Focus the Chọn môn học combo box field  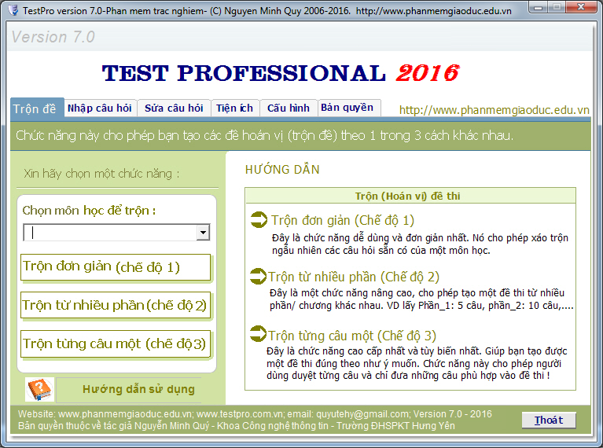coord(116,233)
